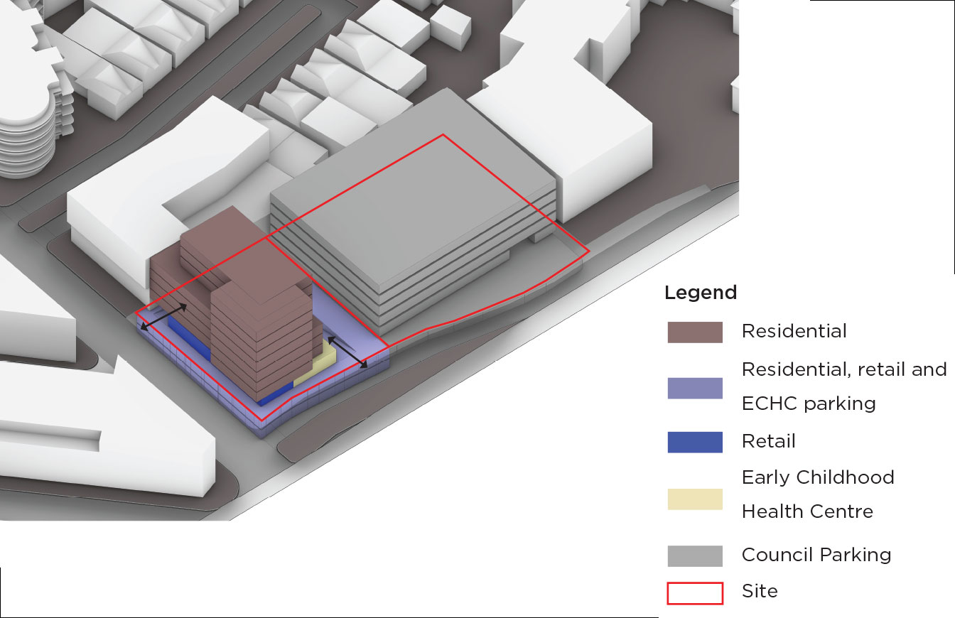955x618 pixels.
Task: Click the light purple parking legend swatch
Action: tap(694, 388)
